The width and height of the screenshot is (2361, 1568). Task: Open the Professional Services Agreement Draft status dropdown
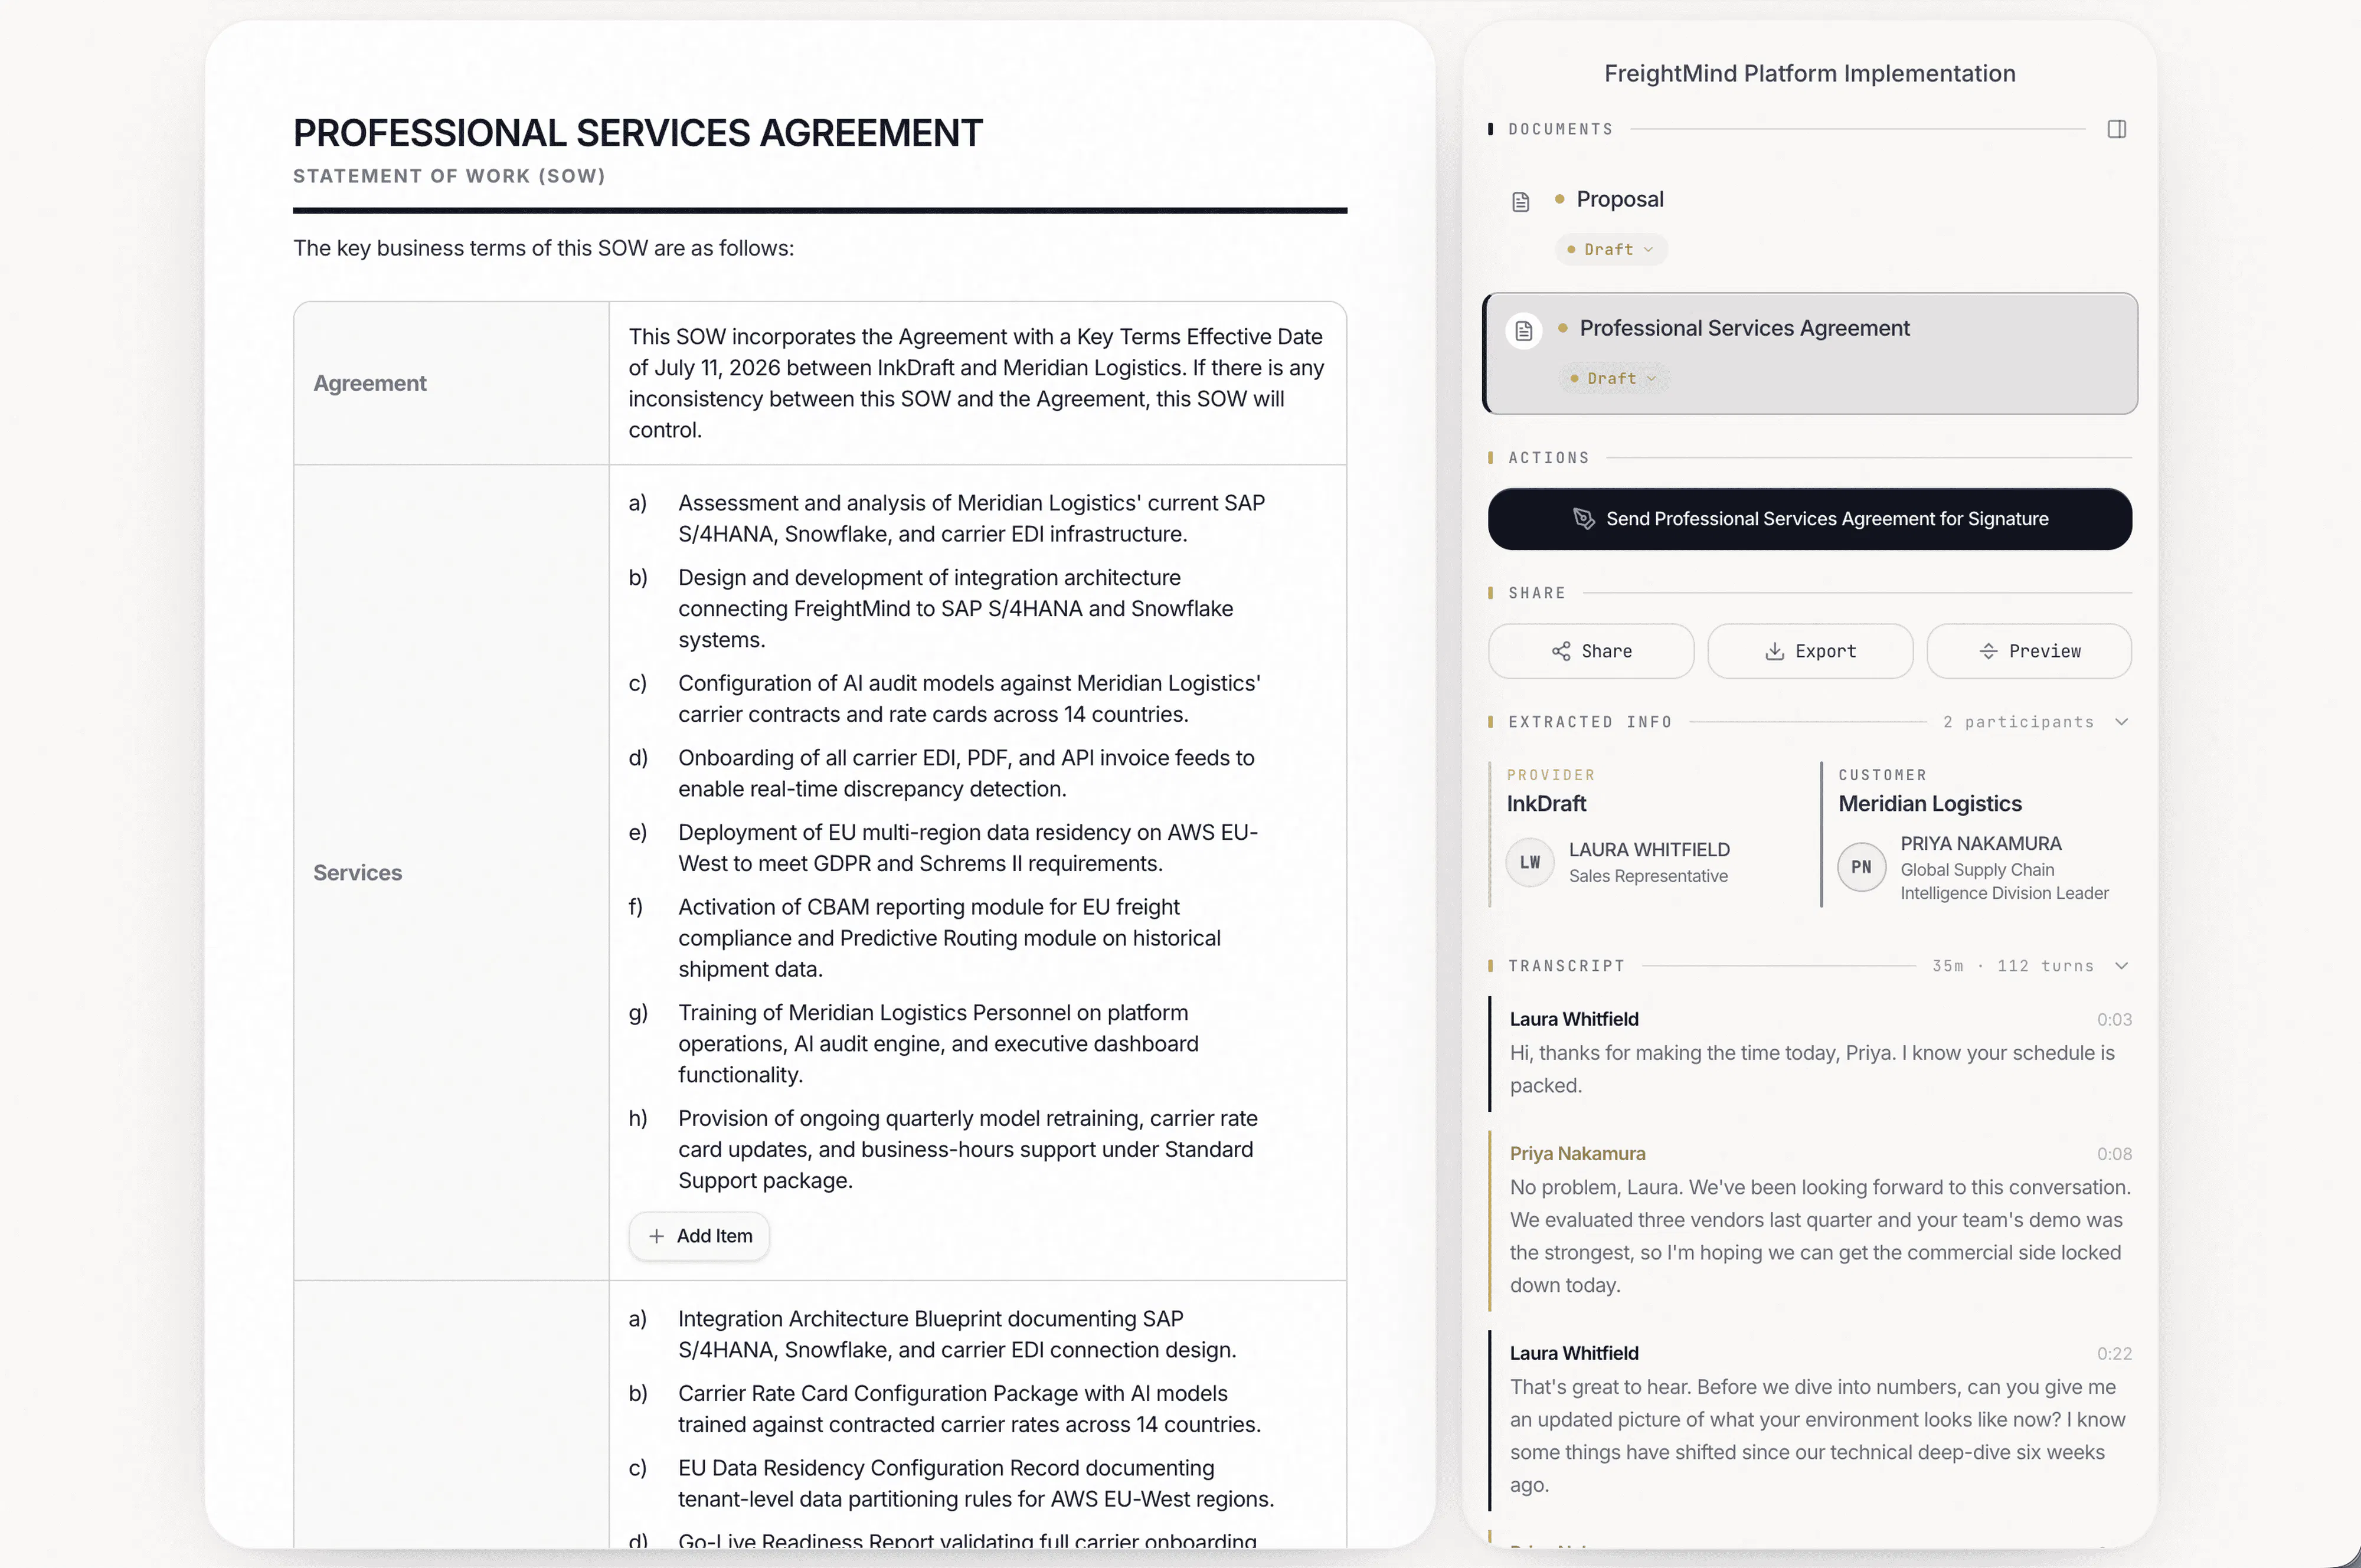click(x=1613, y=378)
